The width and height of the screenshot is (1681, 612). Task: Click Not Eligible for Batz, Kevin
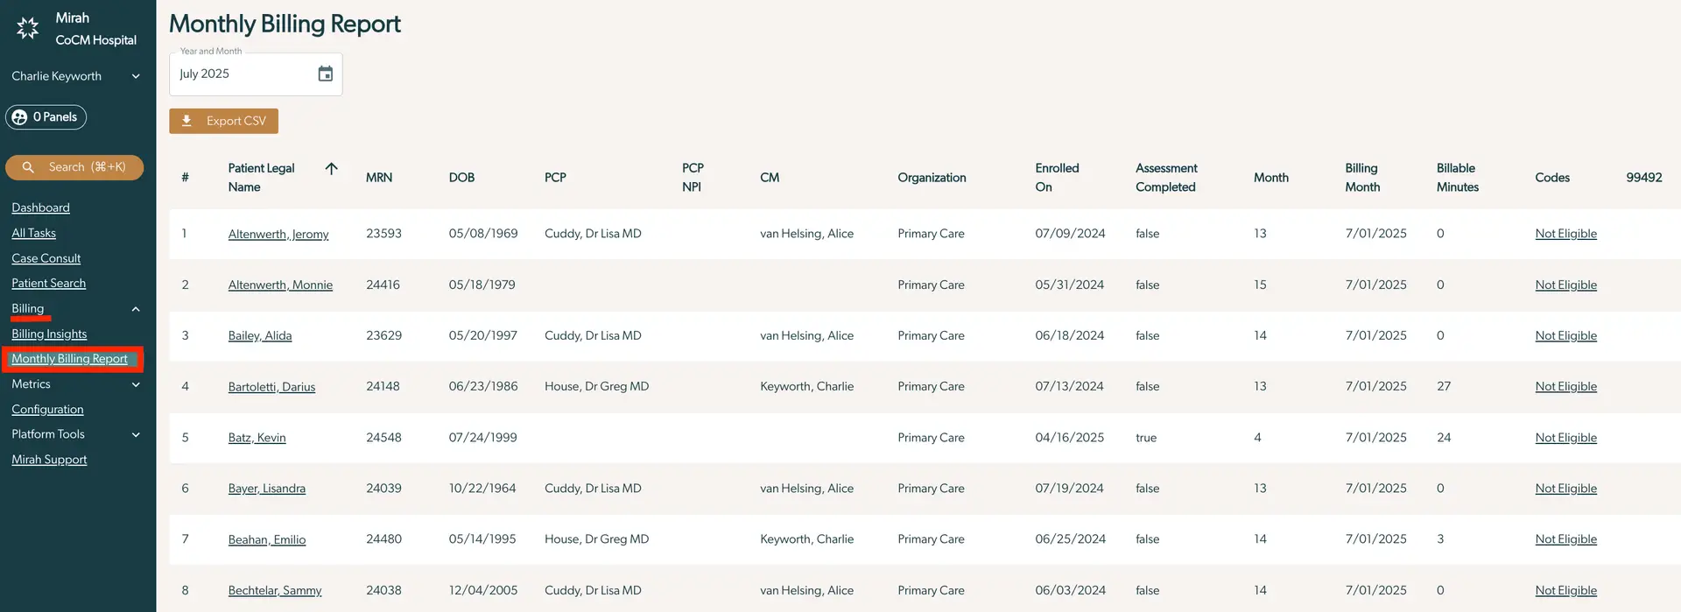coord(1565,438)
